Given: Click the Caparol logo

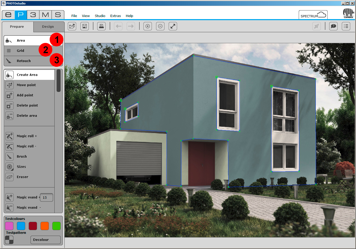Looking at the screenshot, I should click(349, 13).
